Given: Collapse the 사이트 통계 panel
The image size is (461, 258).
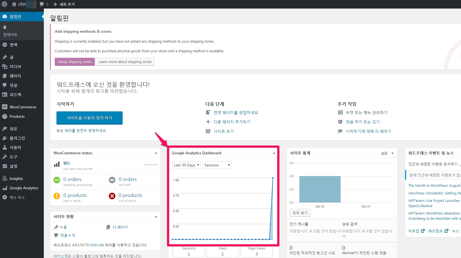Looking at the screenshot, I should tap(392, 153).
